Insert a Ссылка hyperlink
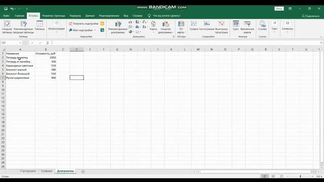Screen dimensions: 324x182 pyautogui.click(x=262, y=26)
